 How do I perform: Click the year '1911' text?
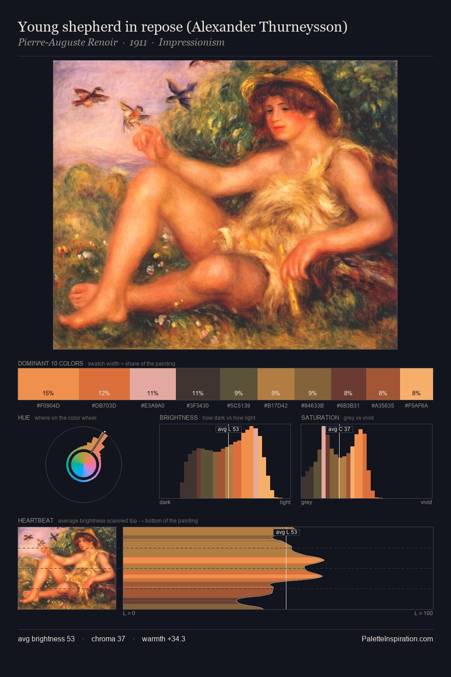coord(138,42)
